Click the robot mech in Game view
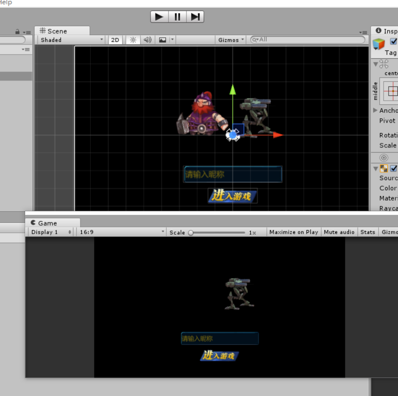Screen dimensions: 398x396 pyautogui.click(x=239, y=294)
